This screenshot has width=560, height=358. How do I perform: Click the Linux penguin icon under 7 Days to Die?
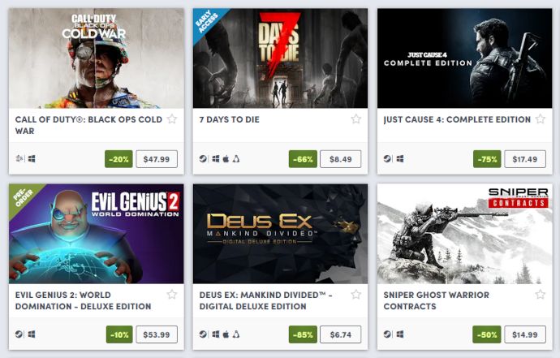click(x=236, y=158)
